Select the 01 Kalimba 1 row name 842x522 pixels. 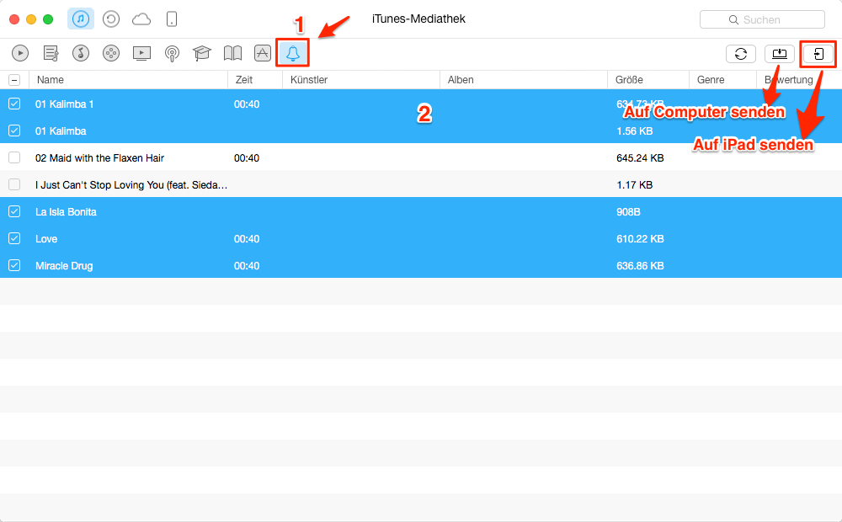click(x=65, y=104)
